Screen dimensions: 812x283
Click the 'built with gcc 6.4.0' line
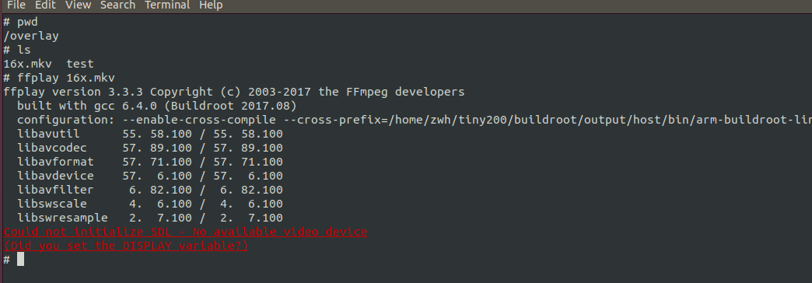coord(157,106)
